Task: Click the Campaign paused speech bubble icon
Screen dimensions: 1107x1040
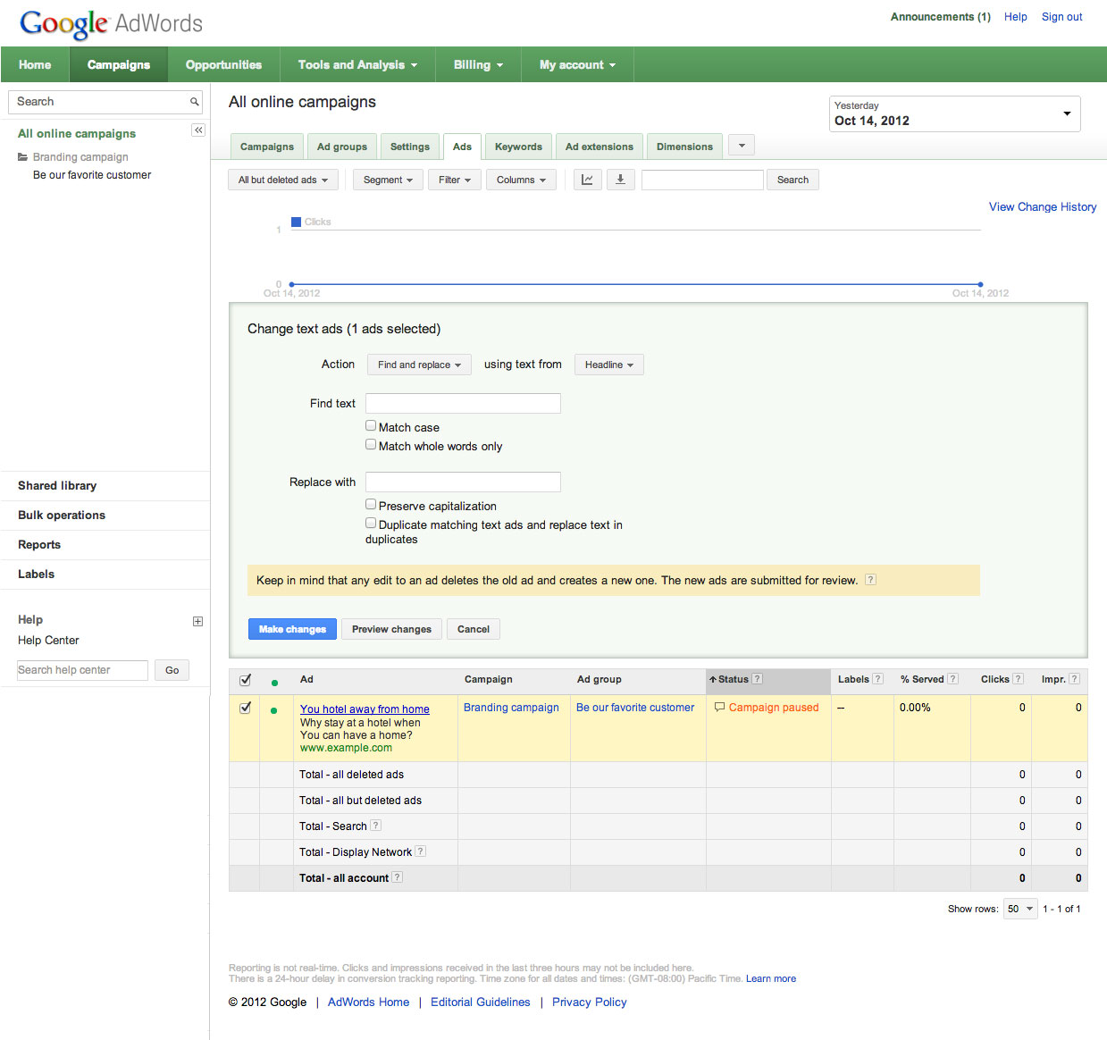Action: click(x=719, y=707)
